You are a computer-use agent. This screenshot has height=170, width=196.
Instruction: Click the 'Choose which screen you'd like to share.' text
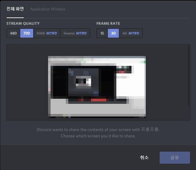coord(98,136)
